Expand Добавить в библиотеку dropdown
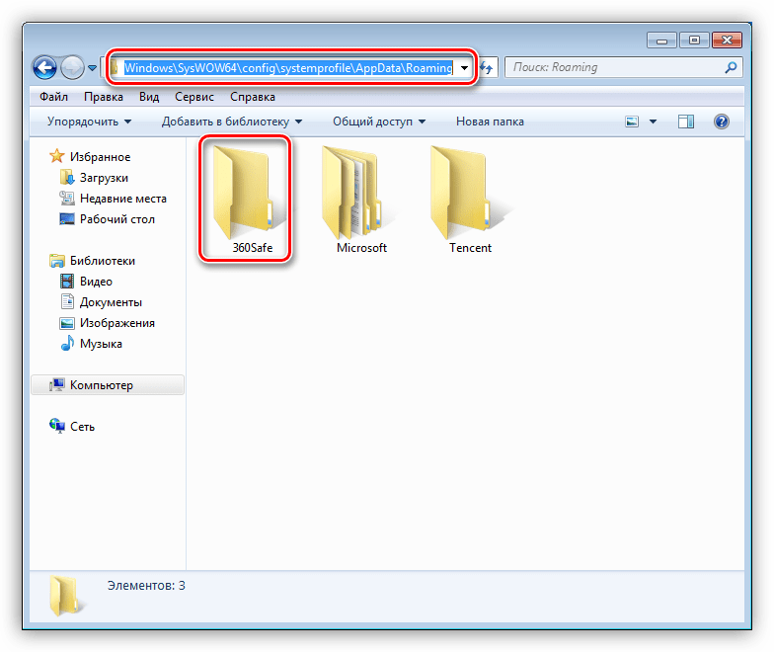Viewport: 774px width, 652px height. pyautogui.click(x=231, y=122)
